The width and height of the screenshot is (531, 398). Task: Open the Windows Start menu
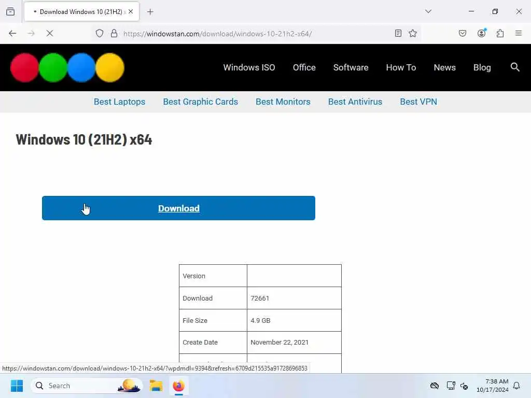coord(17,386)
